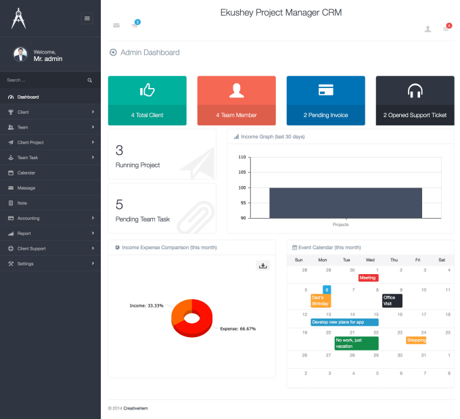This screenshot has width=460, height=419.
Task: Expand the Report submenu chevron
Action: (93, 233)
